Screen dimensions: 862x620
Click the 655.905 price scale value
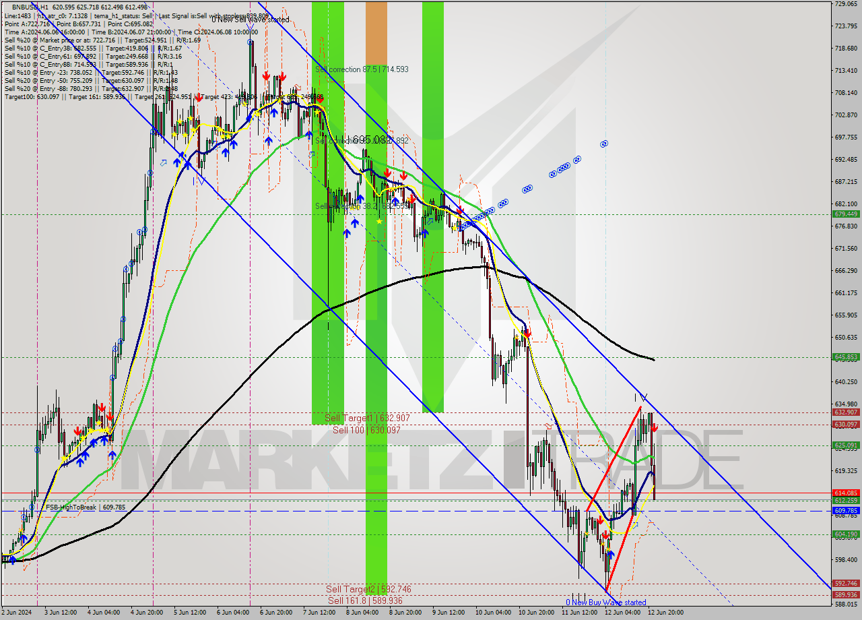click(x=846, y=315)
